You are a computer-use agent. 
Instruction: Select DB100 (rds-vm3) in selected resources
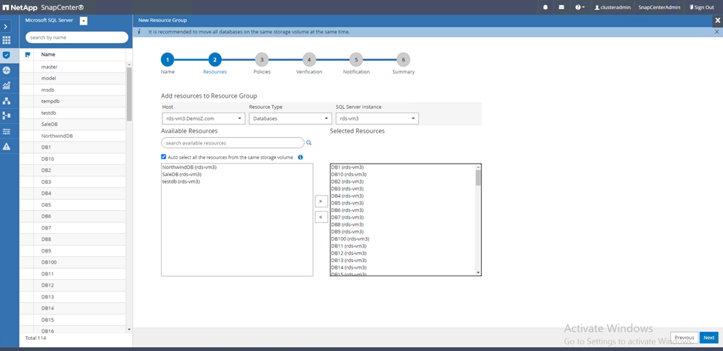[350, 238]
